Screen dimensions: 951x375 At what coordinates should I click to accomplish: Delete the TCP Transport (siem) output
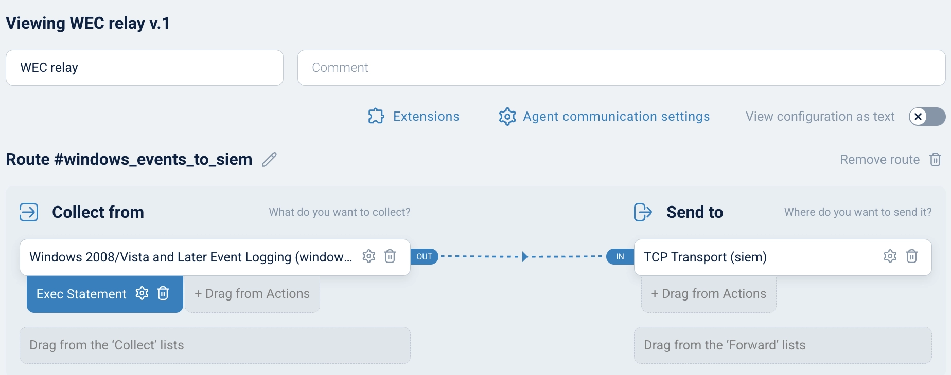[911, 256]
